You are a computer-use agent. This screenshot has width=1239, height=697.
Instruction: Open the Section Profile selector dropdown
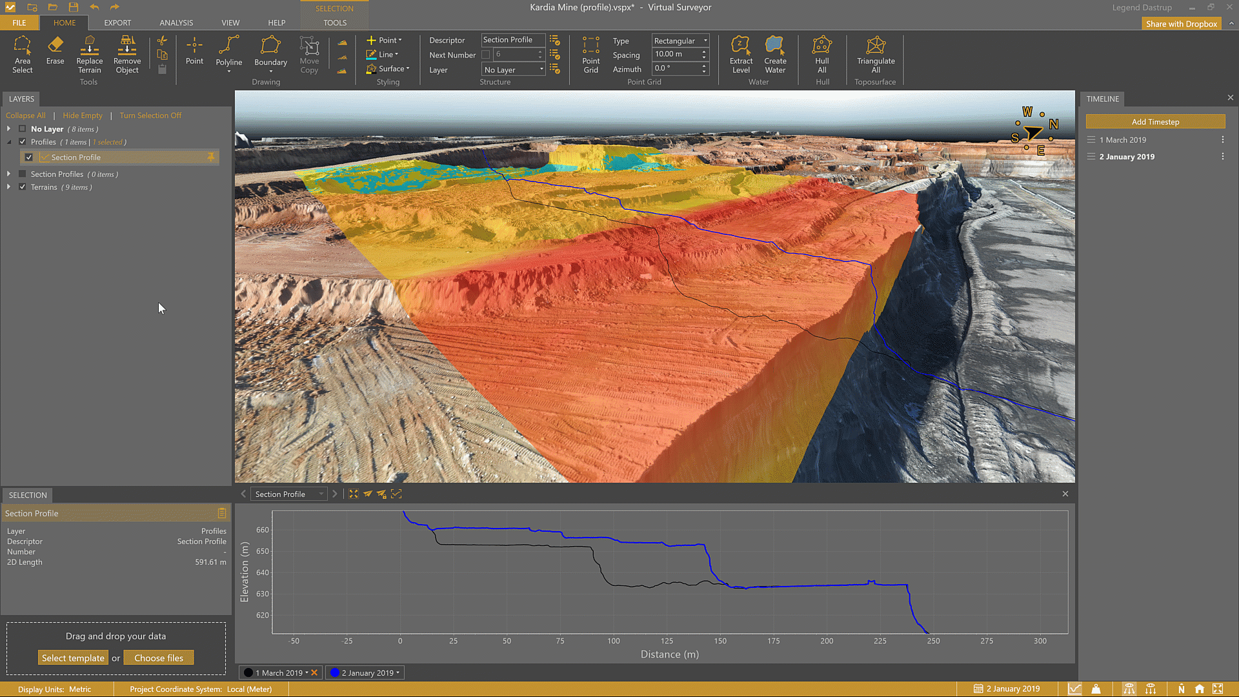pyautogui.click(x=289, y=494)
